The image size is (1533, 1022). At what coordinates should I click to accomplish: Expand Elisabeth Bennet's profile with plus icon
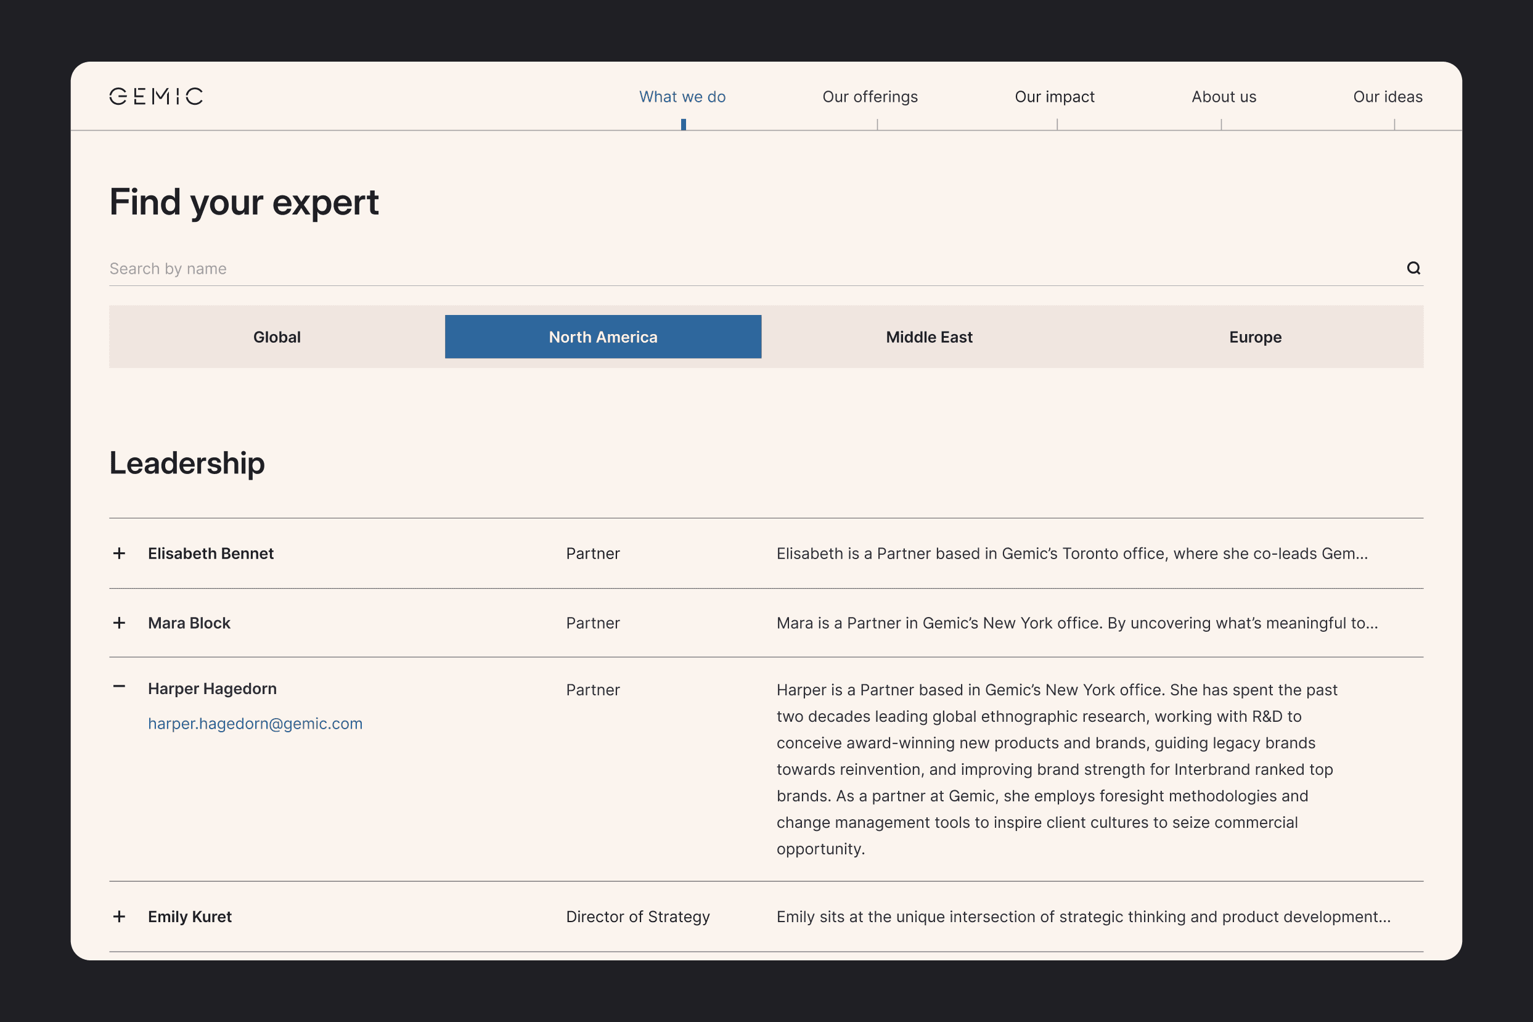120,554
